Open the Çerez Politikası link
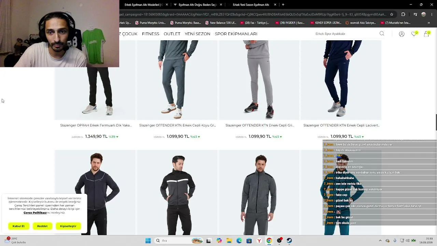Viewport: 437px width, 246px height. [35, 213]
